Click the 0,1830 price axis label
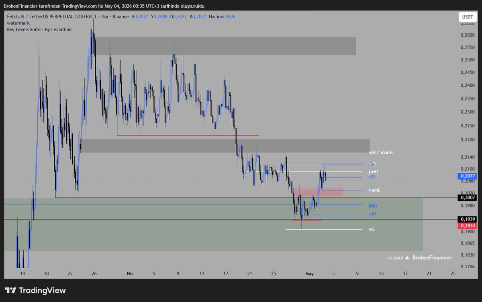 coord(467,255)
